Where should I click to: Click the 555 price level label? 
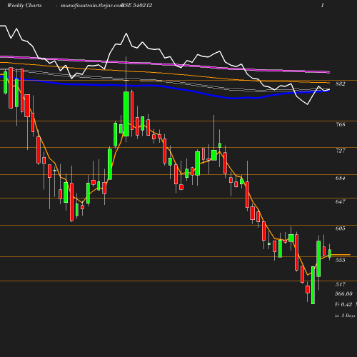coord(341,260)
